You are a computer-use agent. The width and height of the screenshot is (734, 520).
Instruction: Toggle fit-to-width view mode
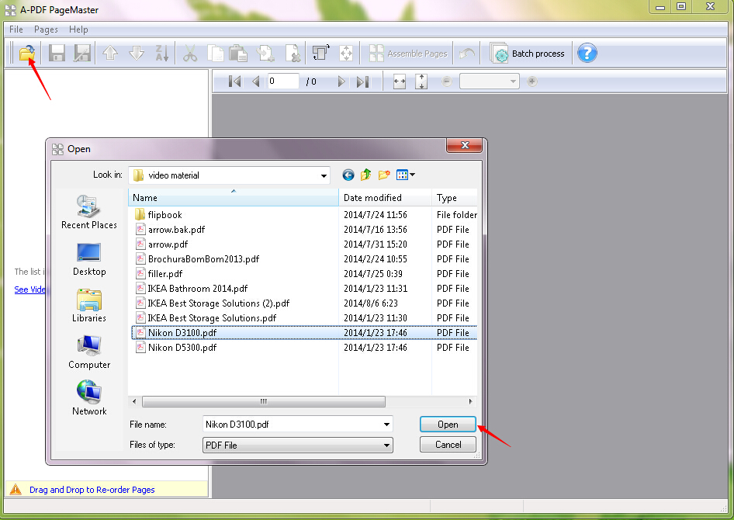399,81
